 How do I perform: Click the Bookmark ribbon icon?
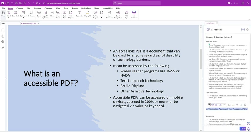[x=31, y=14]
